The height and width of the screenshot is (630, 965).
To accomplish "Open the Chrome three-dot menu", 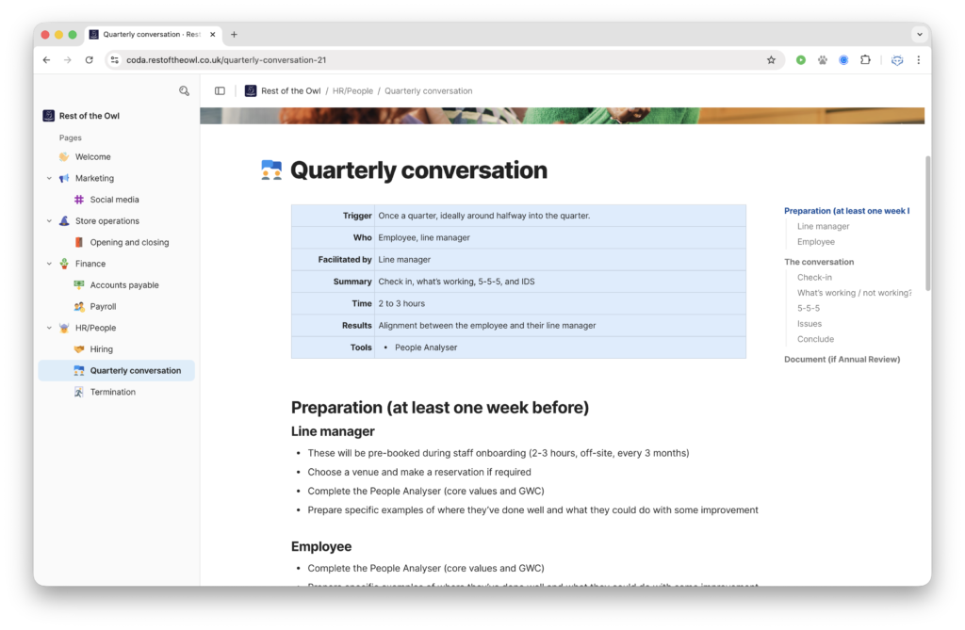I will (919, 59).
